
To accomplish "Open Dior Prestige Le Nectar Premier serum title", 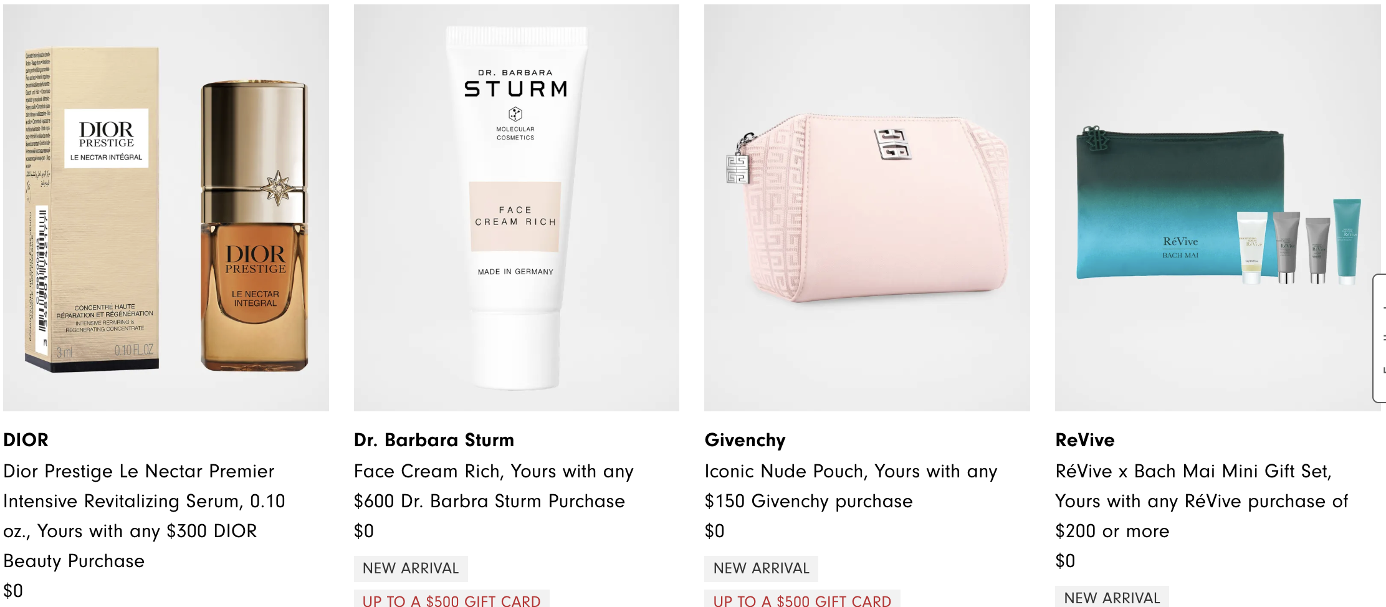I will [x=144, y=516].
